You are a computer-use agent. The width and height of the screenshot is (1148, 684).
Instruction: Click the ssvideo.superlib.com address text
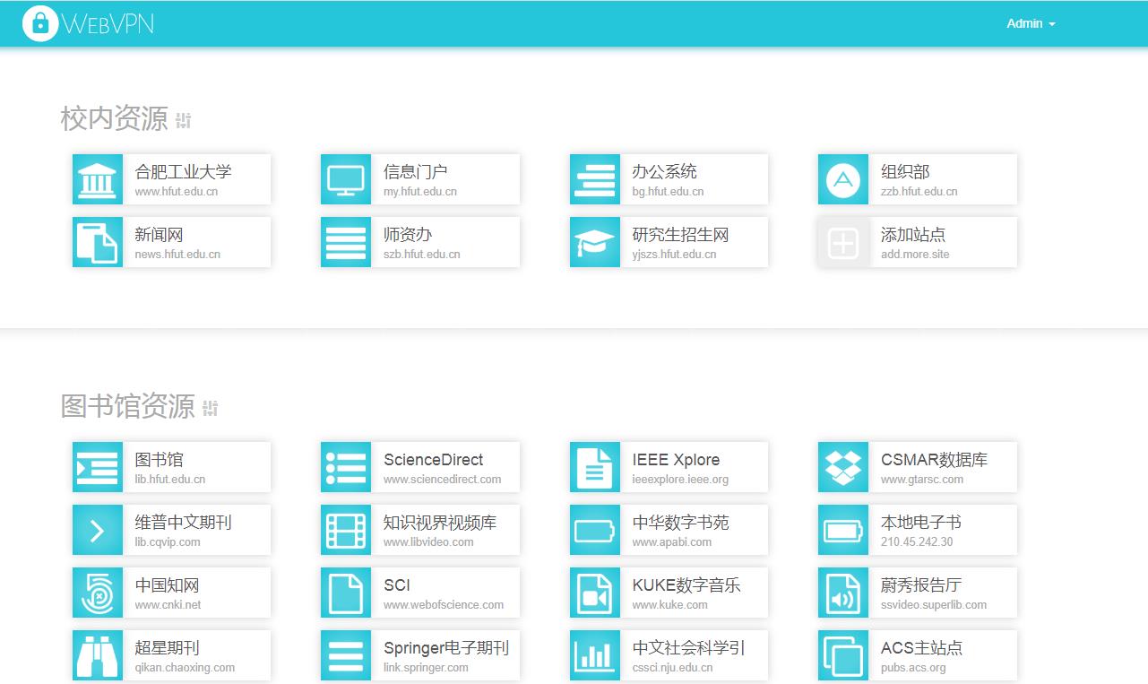coord(934,604)
